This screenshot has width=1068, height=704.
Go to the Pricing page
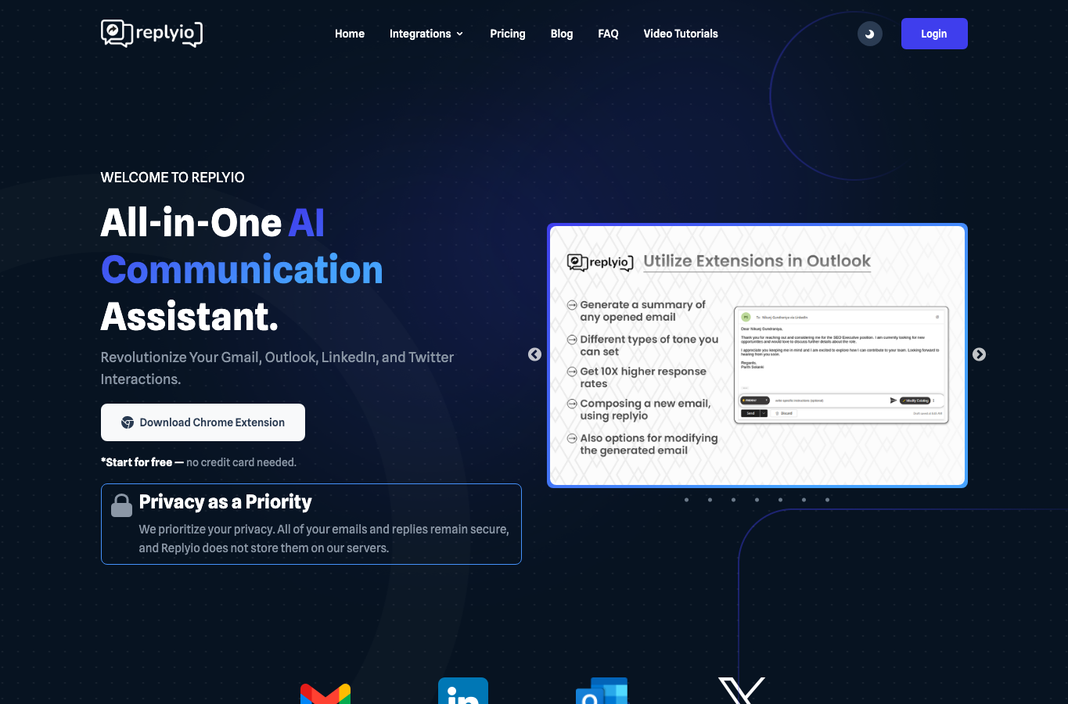tap(508, 34)
